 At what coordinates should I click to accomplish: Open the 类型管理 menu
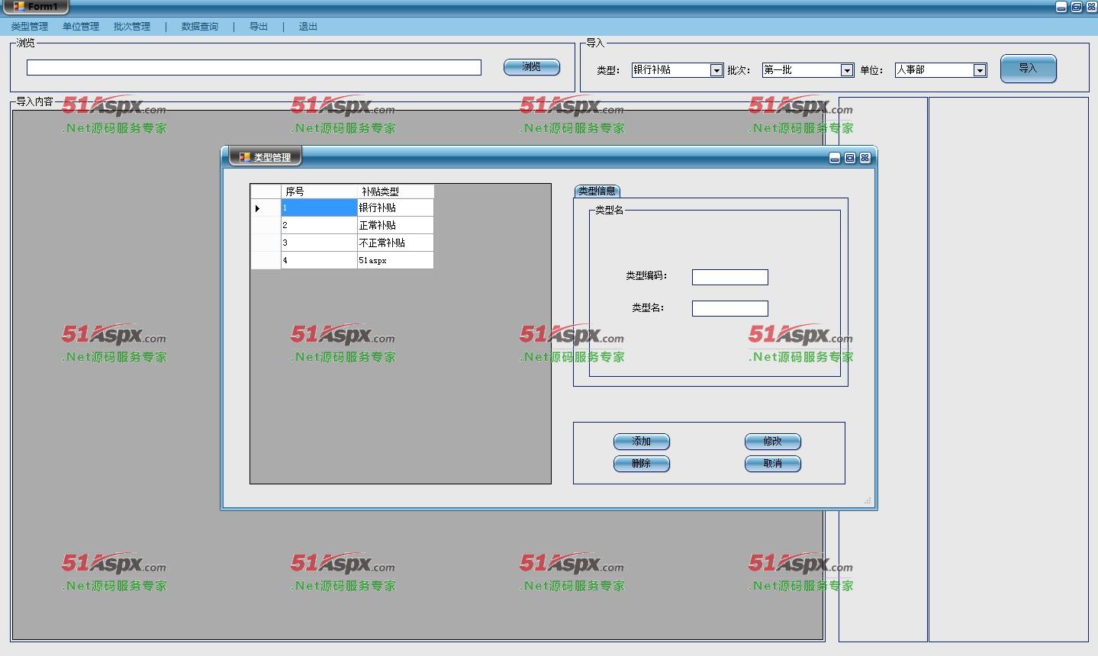[29, 27]
